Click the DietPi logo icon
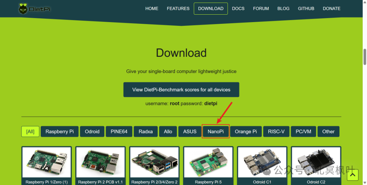 23,9
